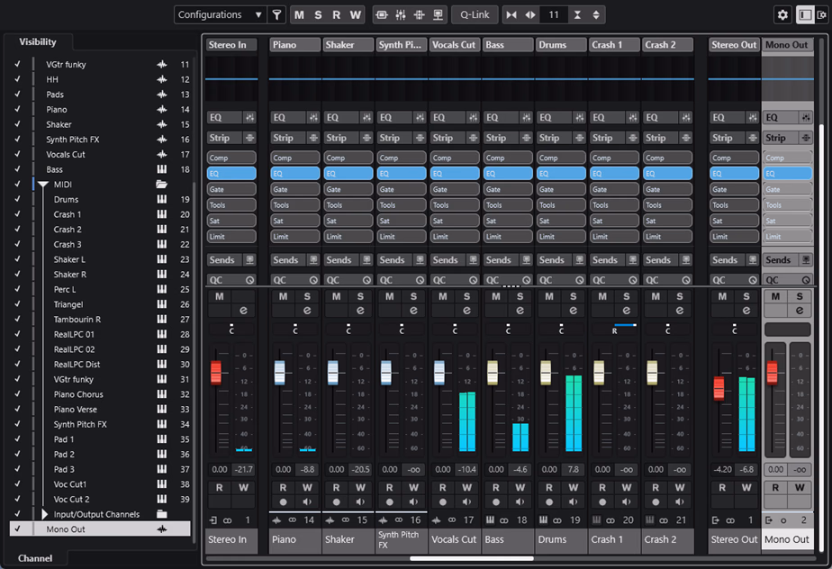The width and height of the screenshot is (832, 569).
Task: Click the Sends icon on Stereo In channel
Action: [x=249, y=260]
